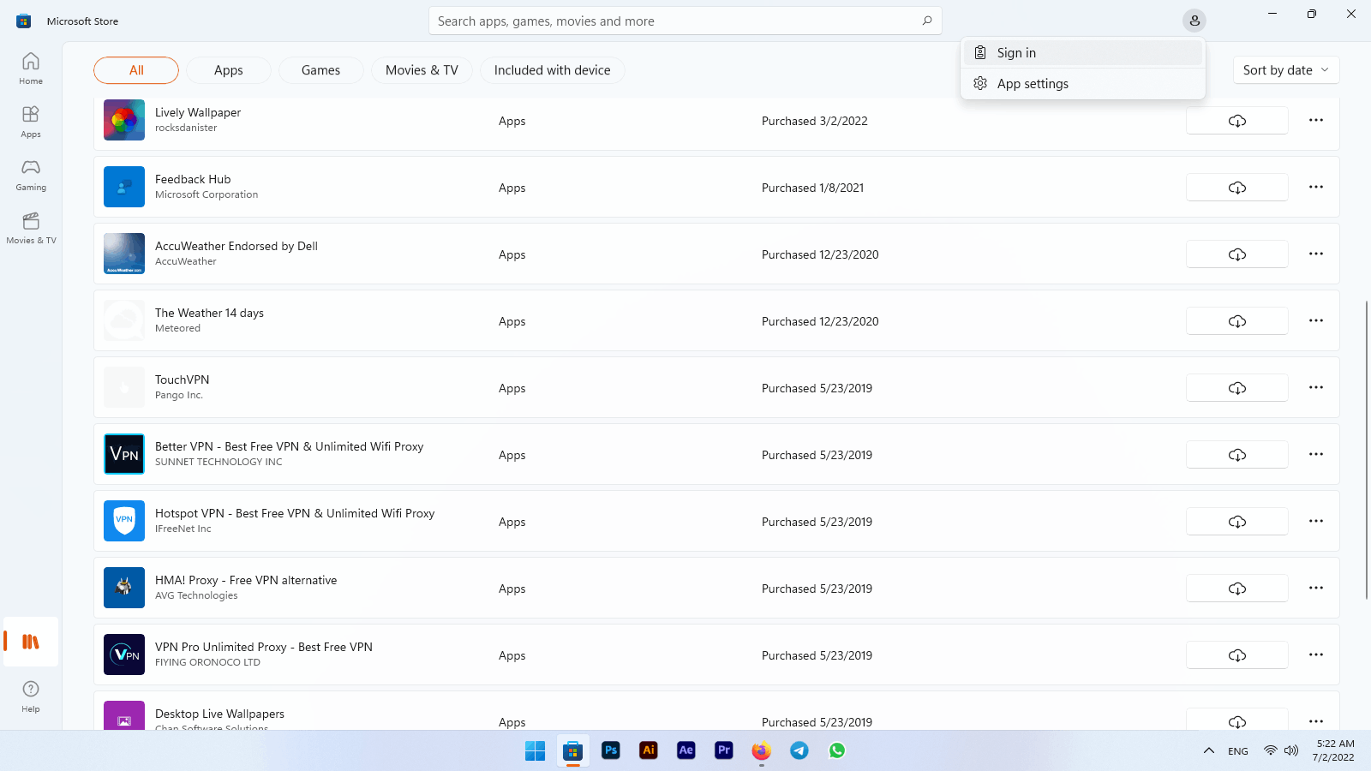Download VPN Pro Unlimited Proxy app
Viewport: 1371px width, 771px height.
(x=1236, y=655)
